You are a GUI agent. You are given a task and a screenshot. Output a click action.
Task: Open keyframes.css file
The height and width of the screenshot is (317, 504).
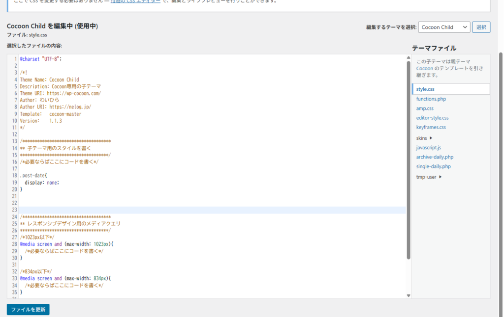pos(431,128)
